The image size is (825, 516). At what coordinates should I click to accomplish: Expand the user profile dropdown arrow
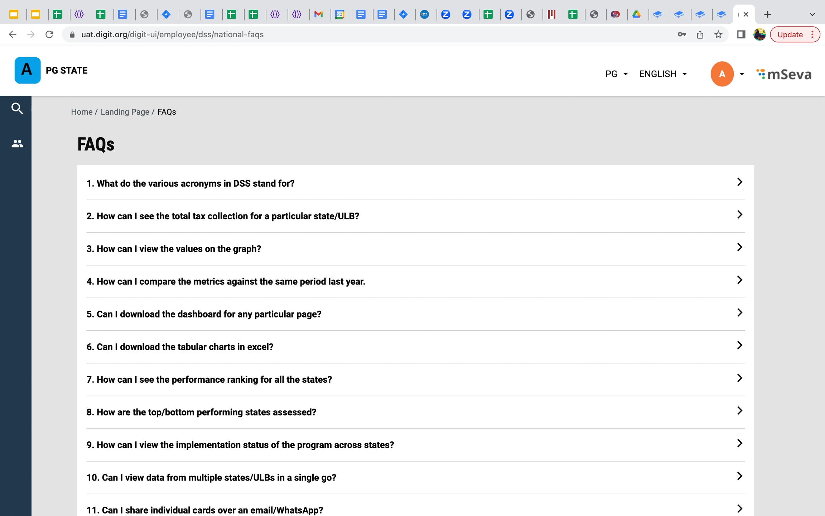[x=742, y=74]
